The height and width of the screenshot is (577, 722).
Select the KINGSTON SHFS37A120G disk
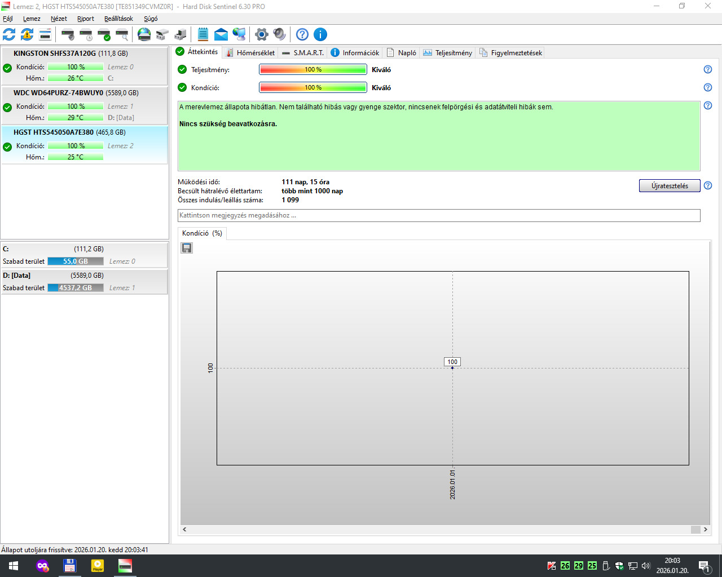pyautogui.click(x=84, y=66)
